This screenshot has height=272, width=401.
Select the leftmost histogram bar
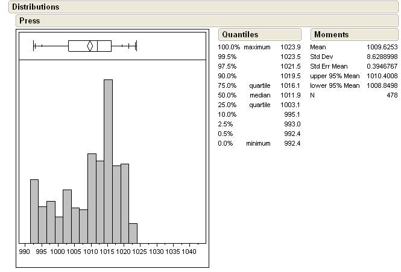click(x=34, y=211)
